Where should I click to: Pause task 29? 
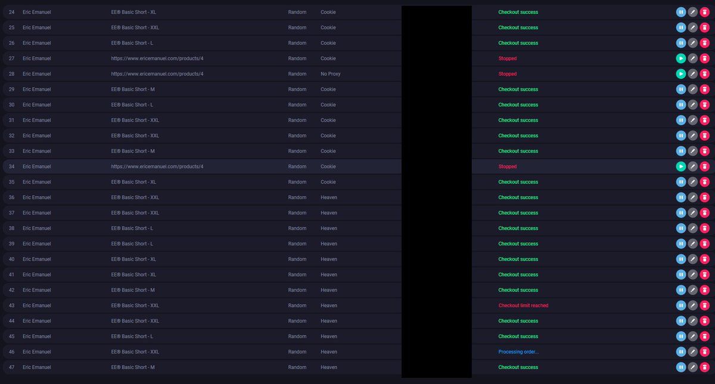tap(681, 89)
